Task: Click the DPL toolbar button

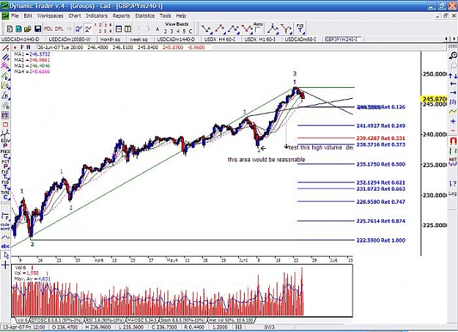Action: coord(59,29)
